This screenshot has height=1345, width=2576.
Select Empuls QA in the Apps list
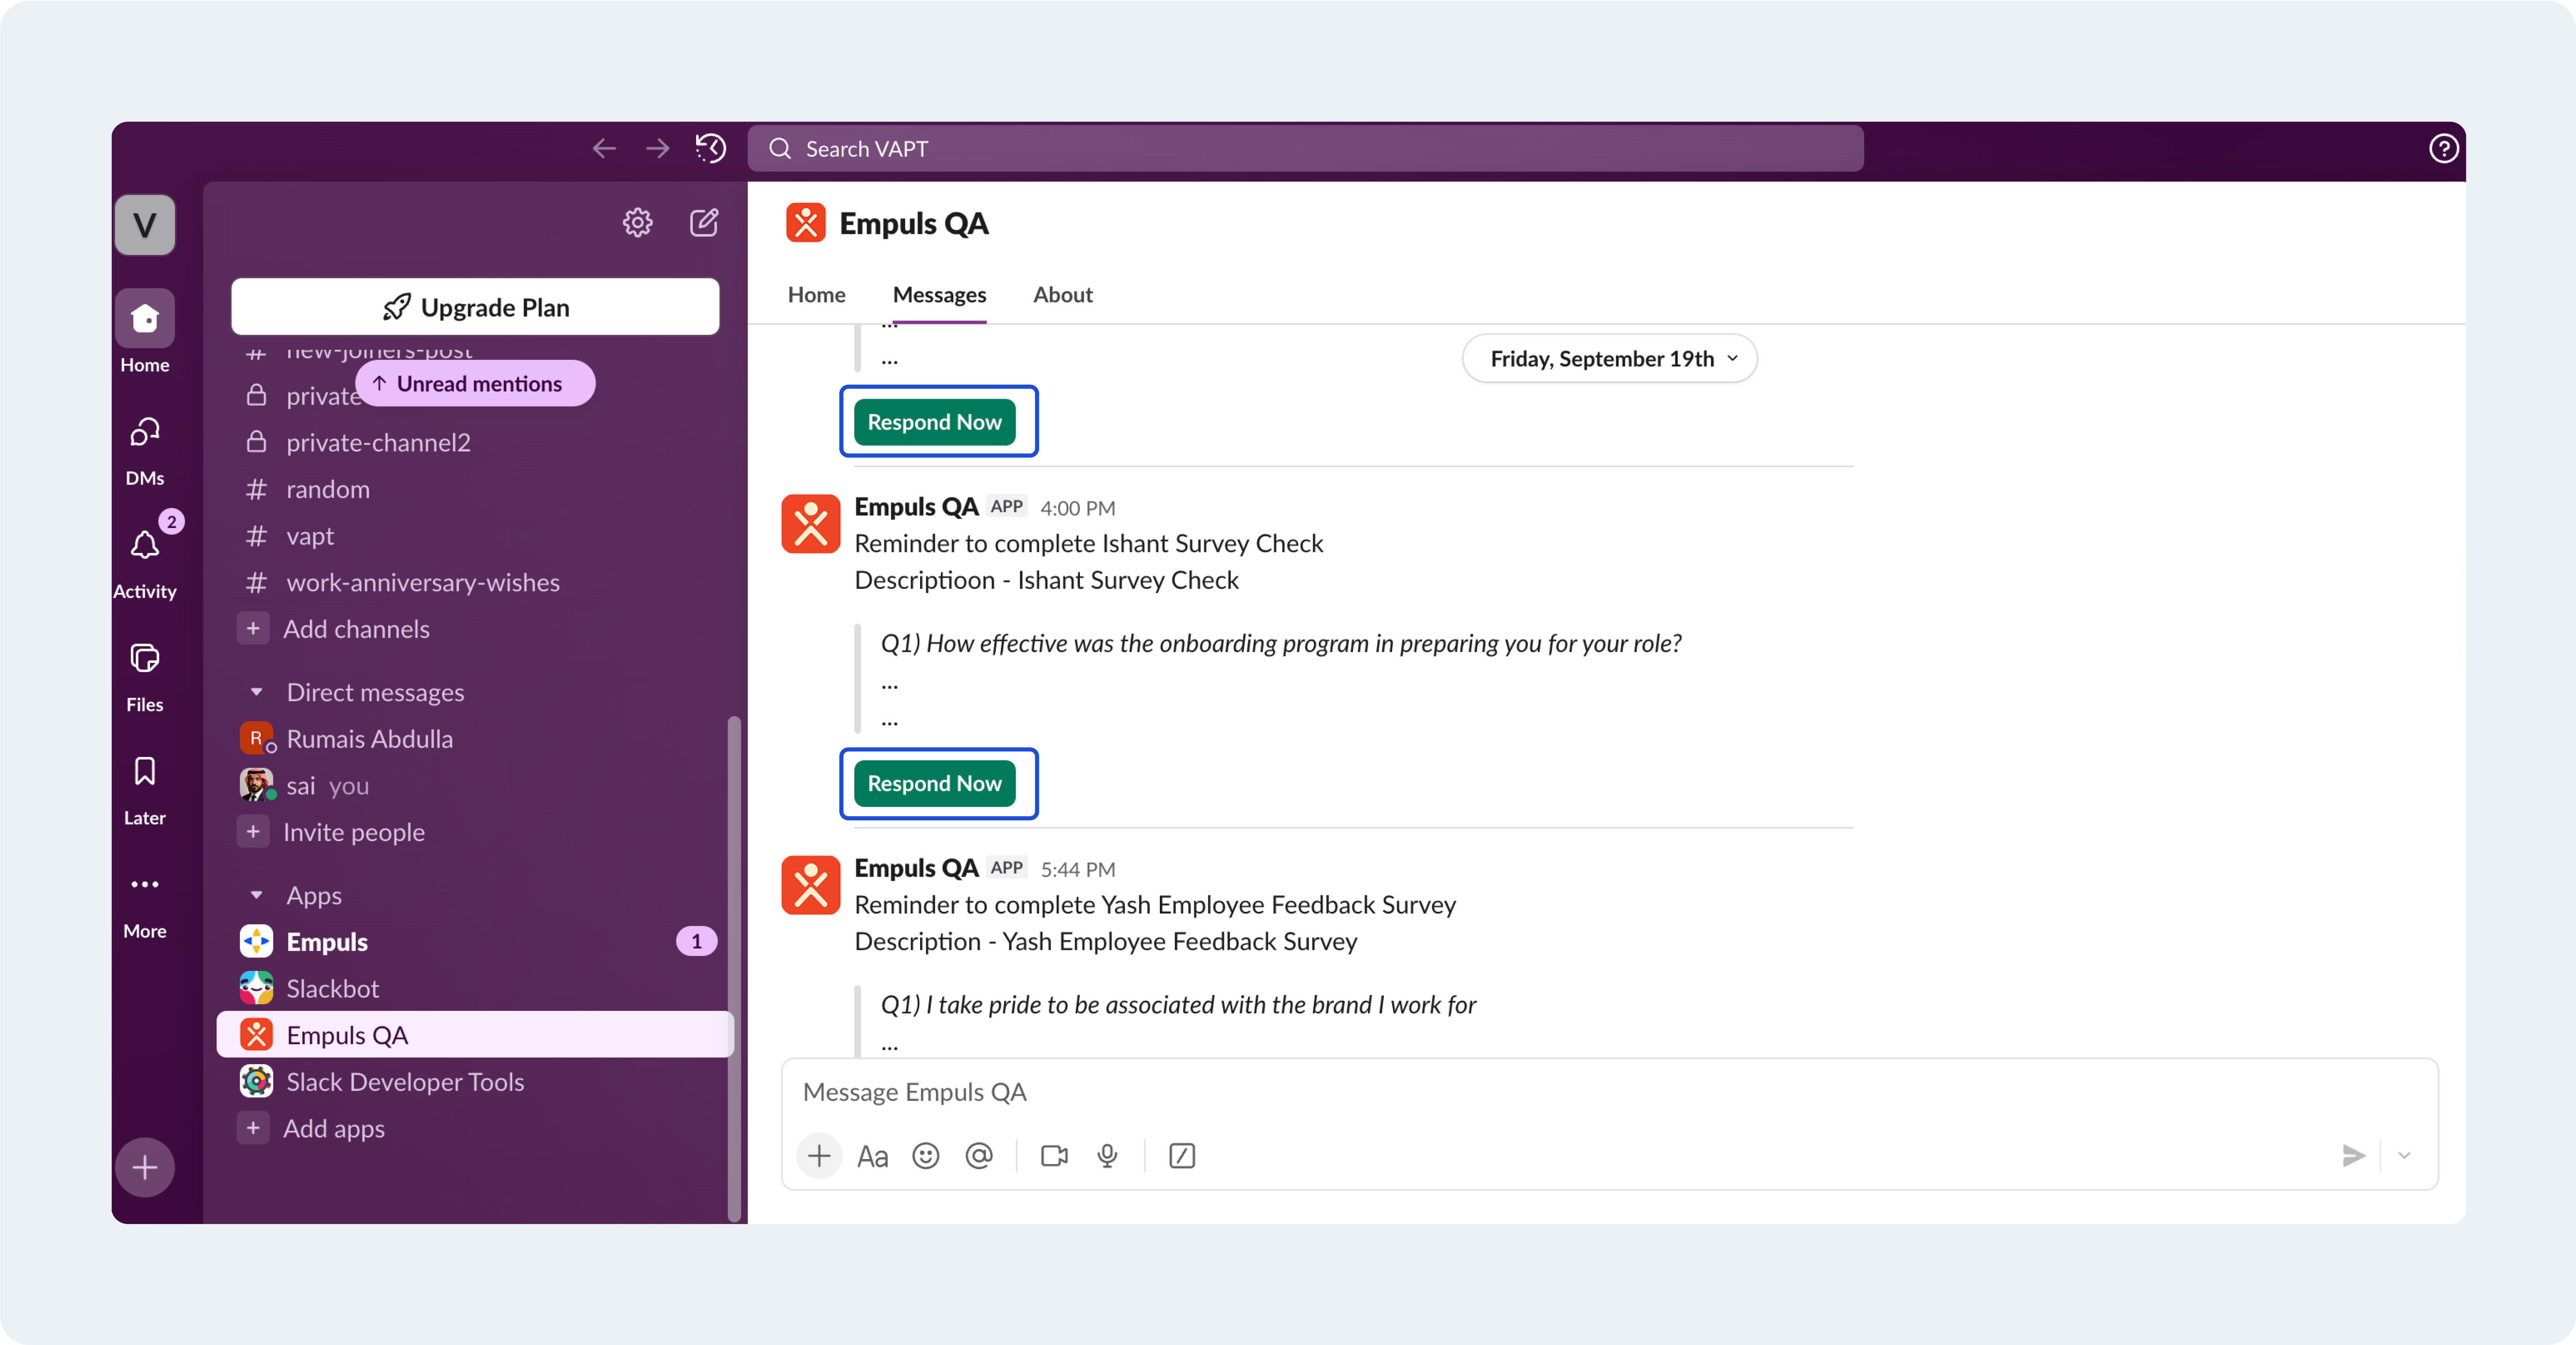[475, 1034]
